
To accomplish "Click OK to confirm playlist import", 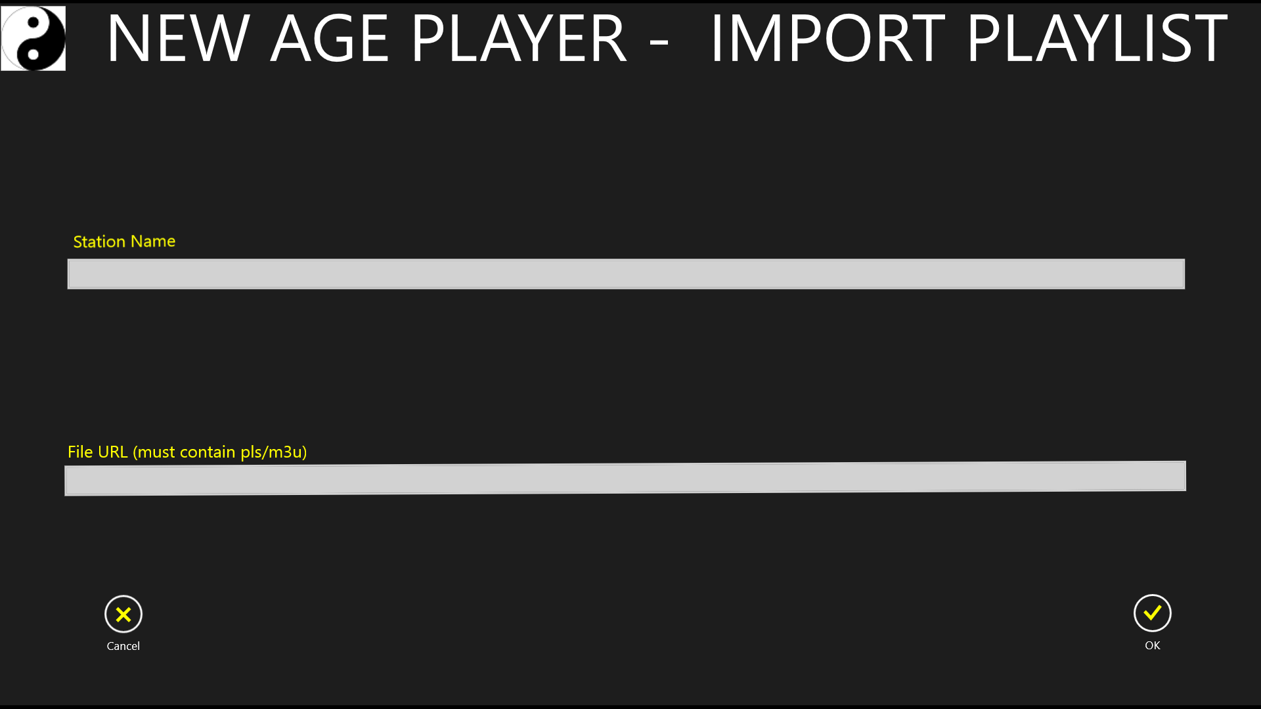I will (x=1152, y=613).
